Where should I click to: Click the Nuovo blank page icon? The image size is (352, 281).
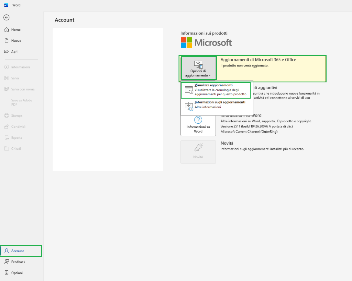tap(7, 40)
